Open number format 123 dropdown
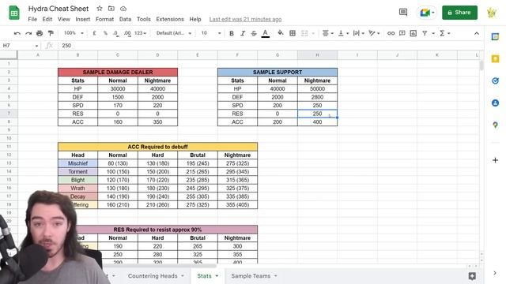This screenshot has height=284, width=506. pos(141,33)
